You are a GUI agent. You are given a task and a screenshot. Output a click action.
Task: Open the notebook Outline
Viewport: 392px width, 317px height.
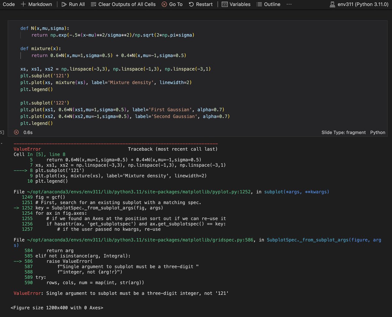pyautogui.click(x=268, y=4)
